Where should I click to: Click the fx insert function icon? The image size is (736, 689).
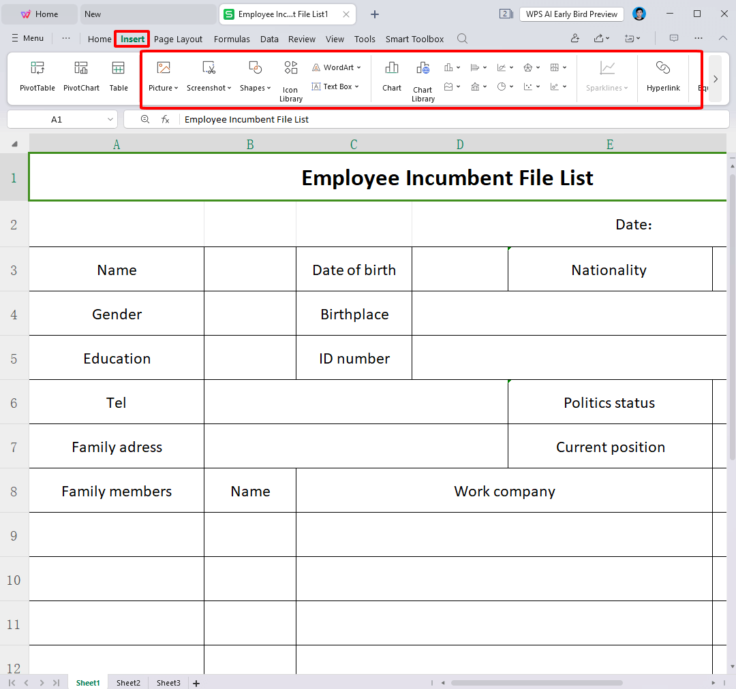[165, 119]
